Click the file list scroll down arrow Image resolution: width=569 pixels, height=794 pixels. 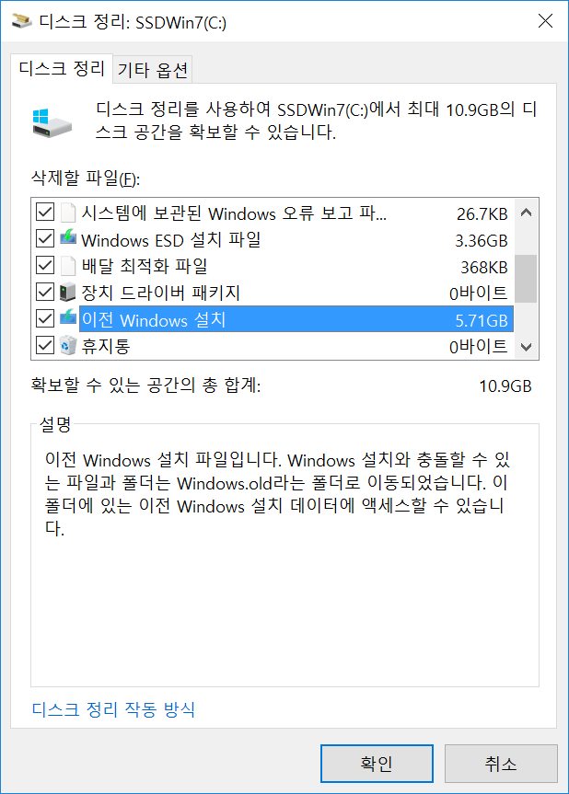[x=526, y=347]
